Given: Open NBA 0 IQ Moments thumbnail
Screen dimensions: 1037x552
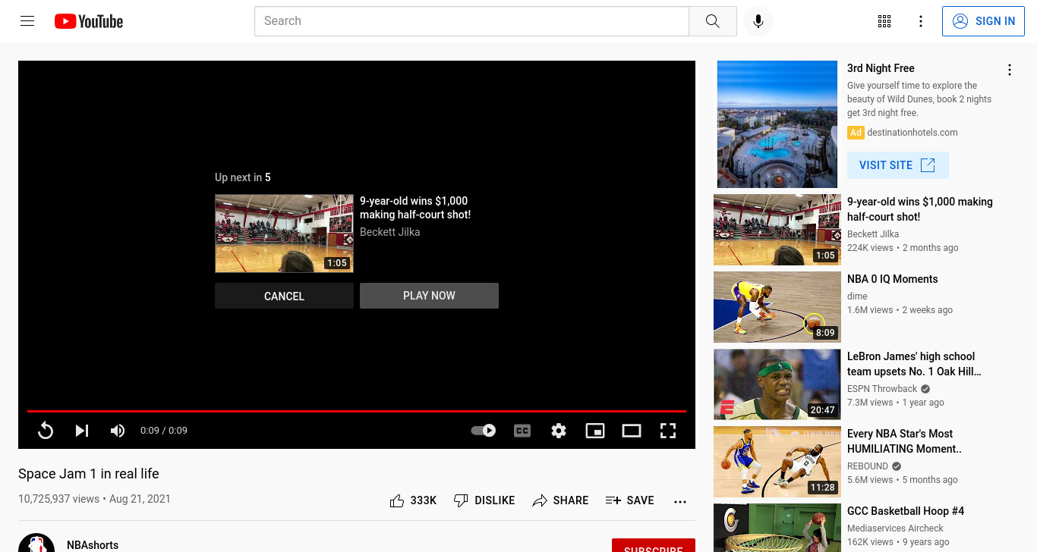Looking at the screenshot, I should tap(777, 307).
